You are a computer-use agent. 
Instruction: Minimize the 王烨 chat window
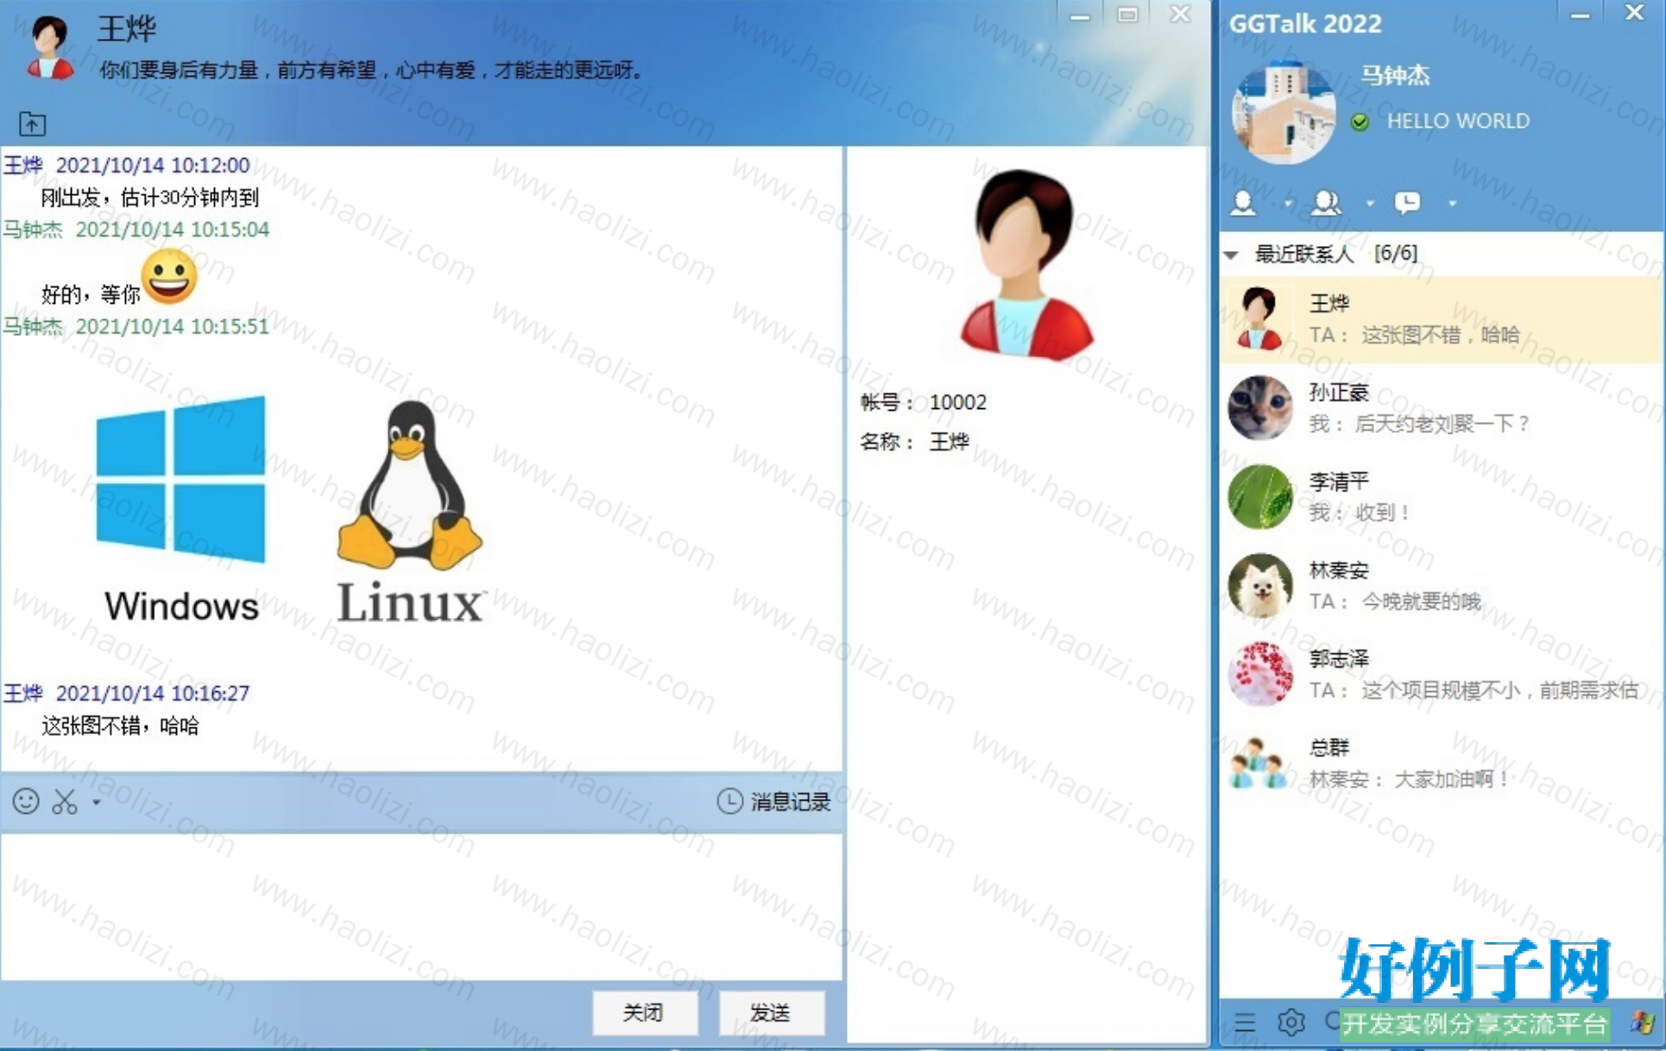click(1079, 16)
